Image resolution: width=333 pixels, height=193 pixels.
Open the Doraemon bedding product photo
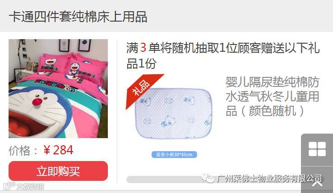[58, 89]
